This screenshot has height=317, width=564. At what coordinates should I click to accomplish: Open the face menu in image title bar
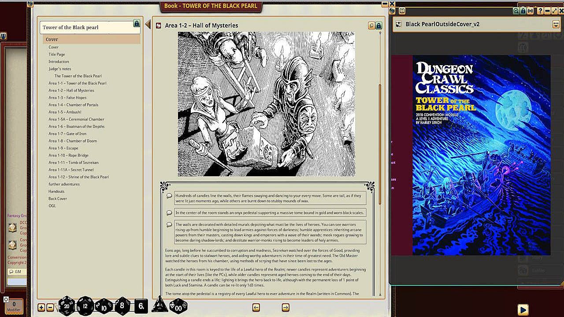(556, 25)
